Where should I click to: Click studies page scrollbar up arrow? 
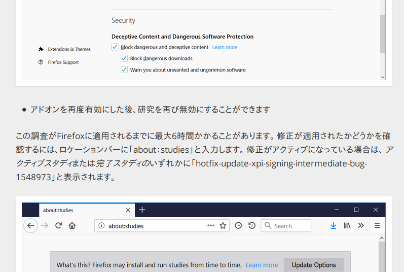point(382,238)
